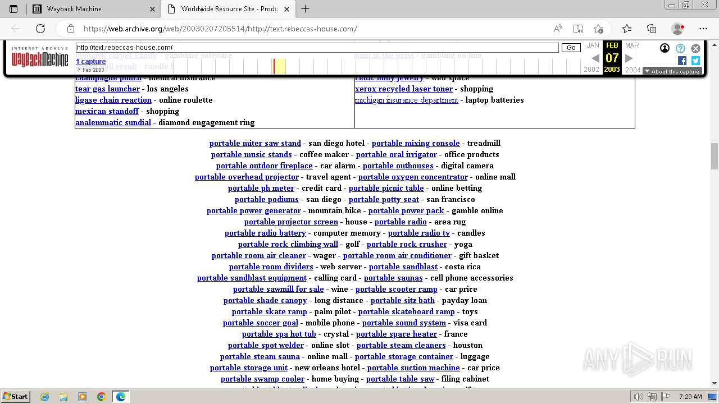Click the browser Back arrow

tap(16, 29)
